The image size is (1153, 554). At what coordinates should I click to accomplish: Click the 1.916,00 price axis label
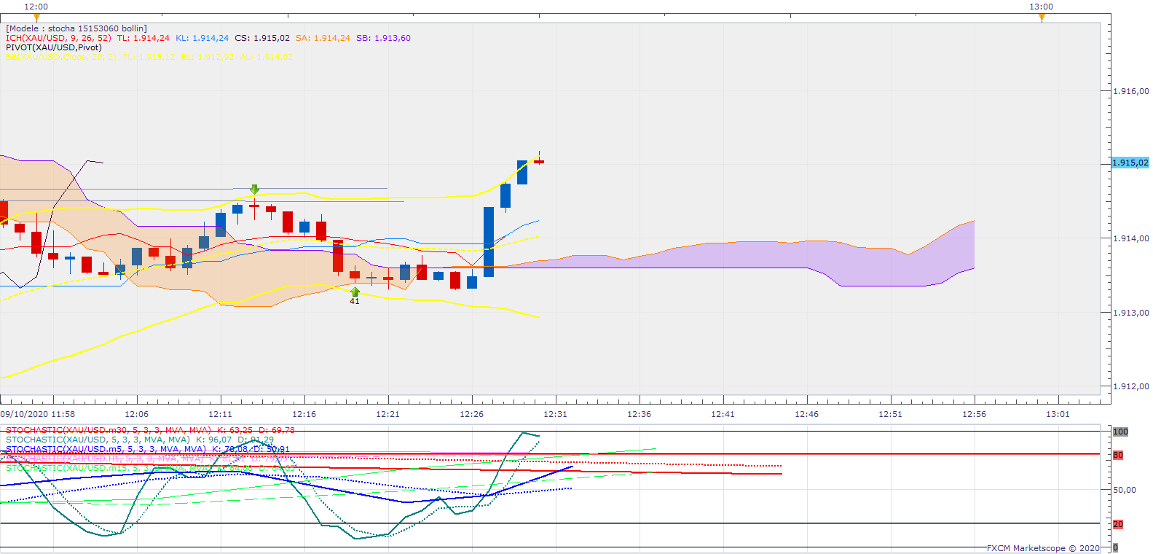click(x=1131, y=91)
